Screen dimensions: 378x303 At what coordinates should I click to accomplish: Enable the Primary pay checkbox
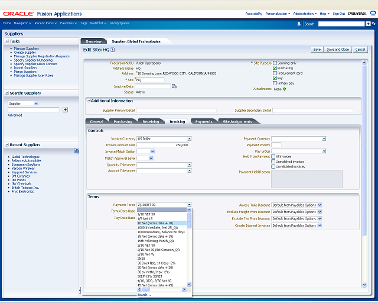[275, 83]
